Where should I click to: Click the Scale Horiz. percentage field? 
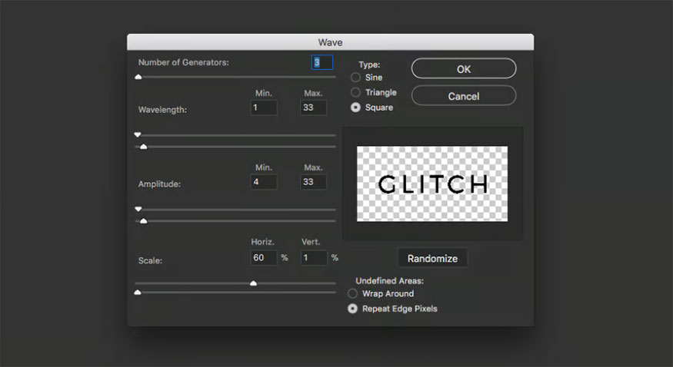[x=264, y=257]
